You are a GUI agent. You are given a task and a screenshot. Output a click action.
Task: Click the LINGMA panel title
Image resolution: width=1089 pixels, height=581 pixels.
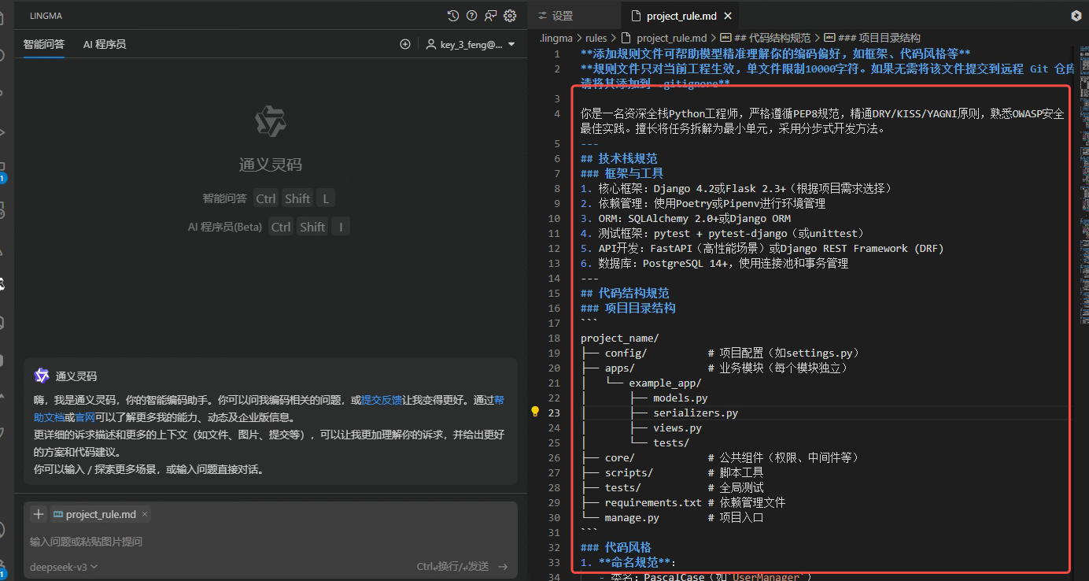[x=47, y=16]
